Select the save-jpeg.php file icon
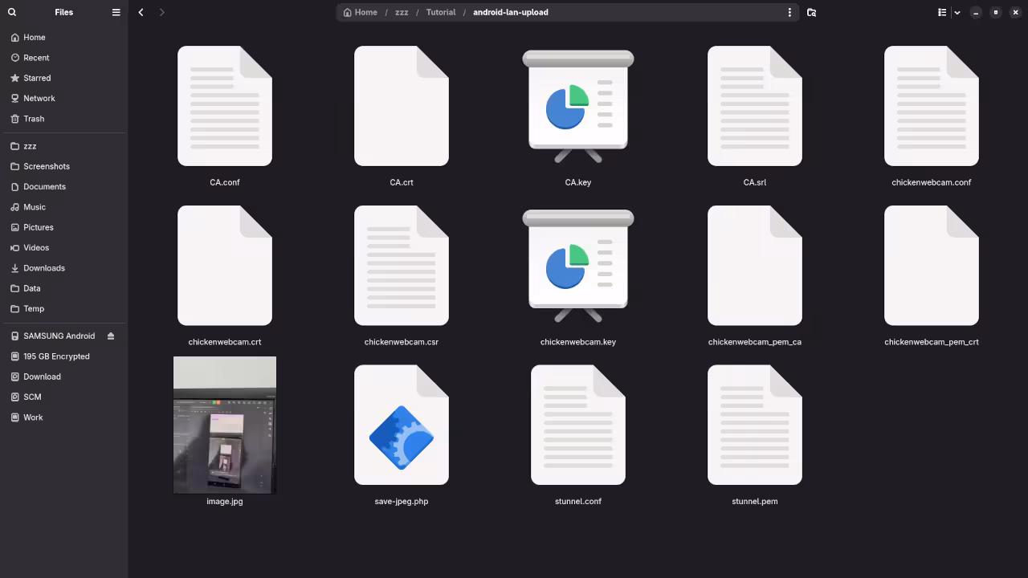Viewport: 1028px width, 578px height. coord(402,425)
